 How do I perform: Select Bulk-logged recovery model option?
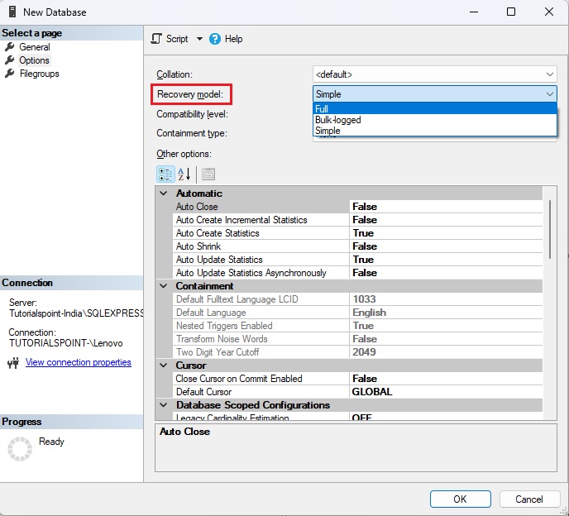434,120
